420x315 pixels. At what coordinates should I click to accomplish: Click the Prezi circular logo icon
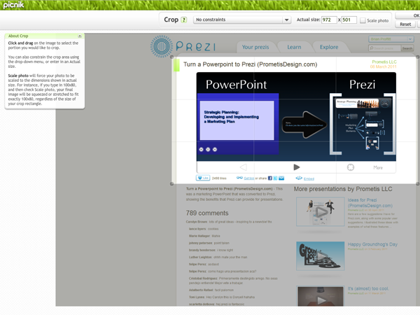(162, 46)
